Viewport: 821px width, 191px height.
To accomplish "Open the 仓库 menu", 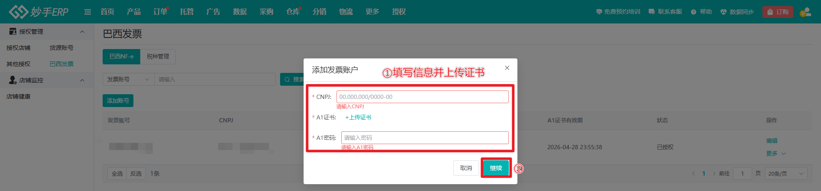I will (x=293, y=12).
